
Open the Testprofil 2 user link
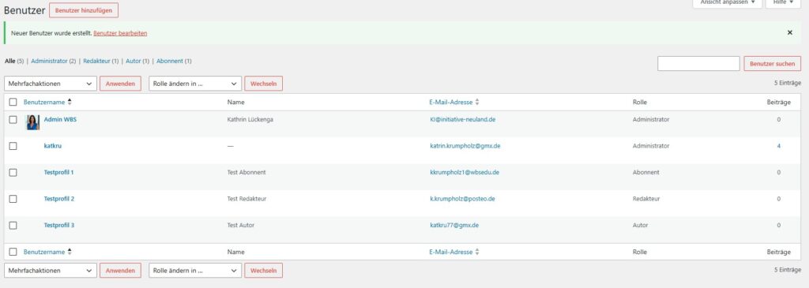coord(58,199)
